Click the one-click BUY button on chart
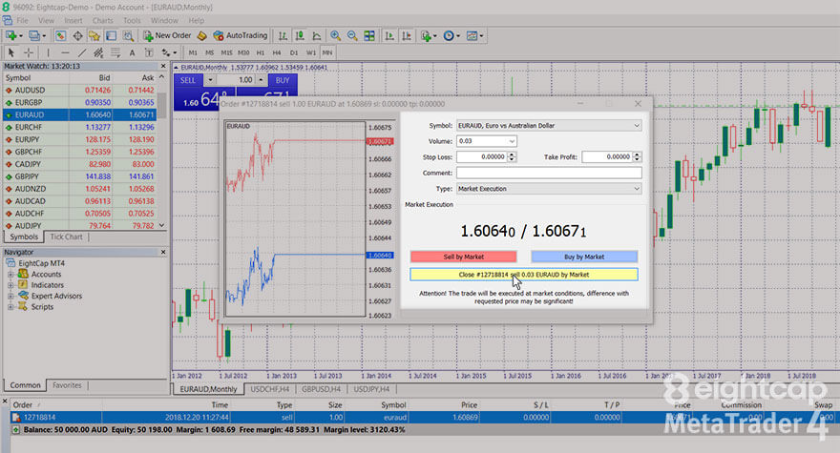This screenshot has width=840, height=453. [x=283, y=80]
